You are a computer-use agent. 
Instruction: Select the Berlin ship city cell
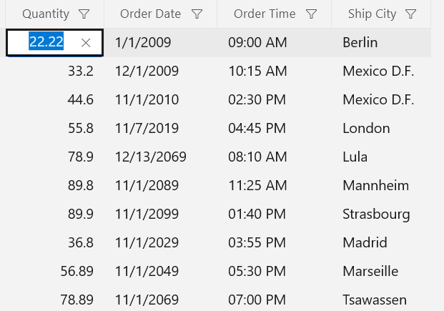pos(360,43)
